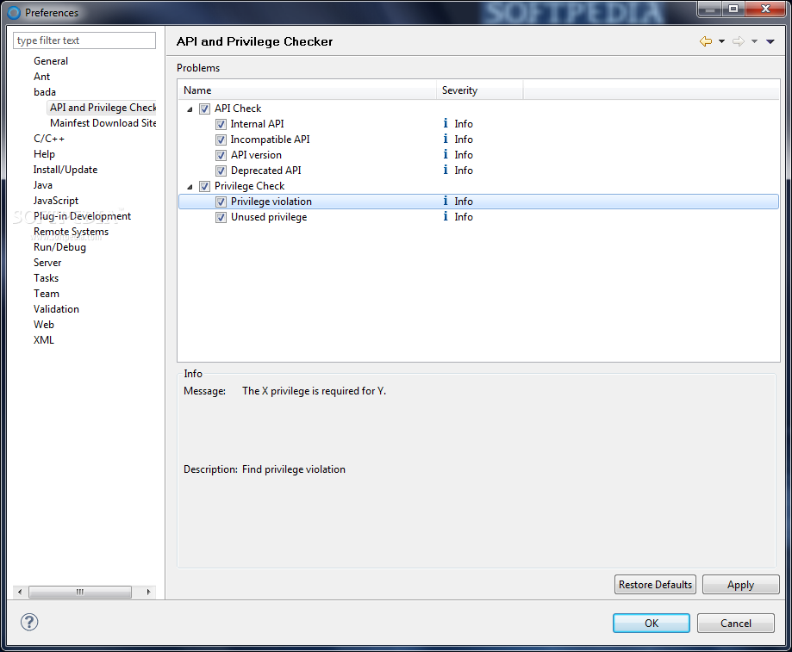Open the forward history dropdown arrow
792x652 pixels.
[754, 41]
